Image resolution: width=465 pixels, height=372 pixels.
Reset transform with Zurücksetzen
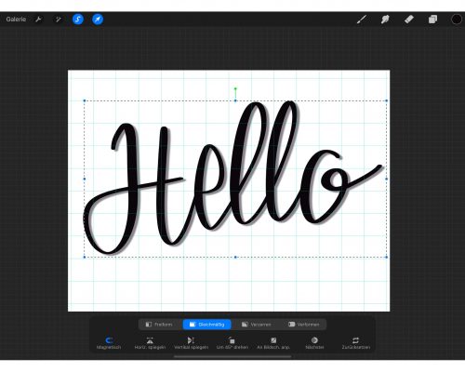pos(356,343)
